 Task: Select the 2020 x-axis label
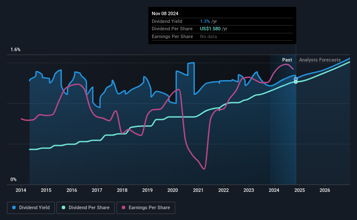click(x=173, y=190)
